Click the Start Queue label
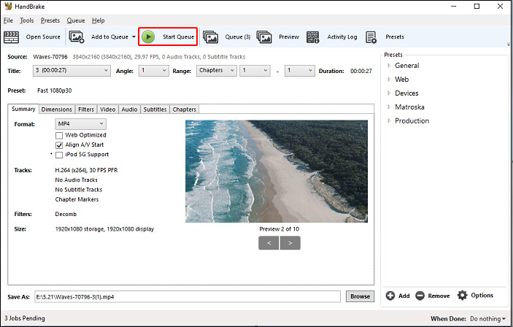This screenshot has width=513, height=327. click(178, 37)
